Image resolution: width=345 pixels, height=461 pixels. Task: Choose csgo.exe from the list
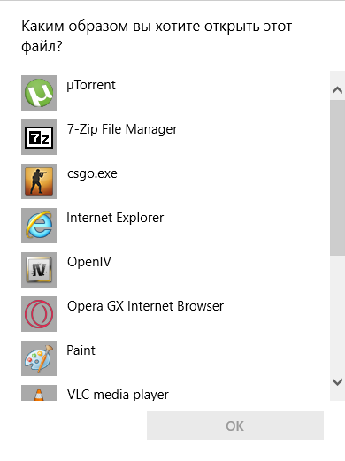click(92, 173)
